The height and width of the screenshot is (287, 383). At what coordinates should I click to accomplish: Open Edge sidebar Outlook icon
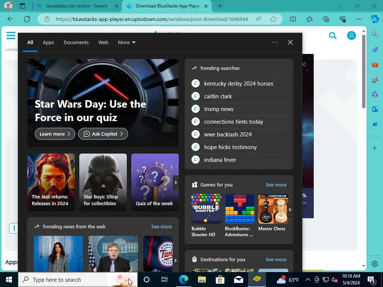click(x=375, y=109)
